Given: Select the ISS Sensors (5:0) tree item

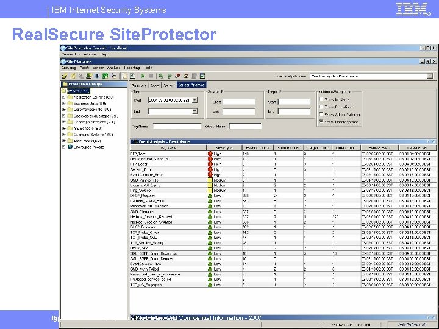Looking at the screenshot, I should click(88, 128).
